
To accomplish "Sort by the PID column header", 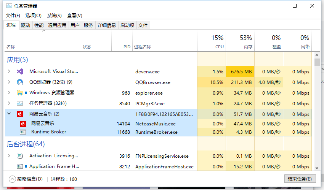I will point(122,41).
